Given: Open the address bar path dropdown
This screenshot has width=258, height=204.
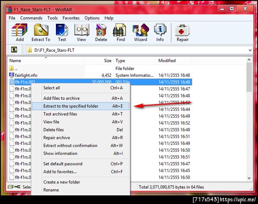Looking at the screenshot, I should coord(250,50).
